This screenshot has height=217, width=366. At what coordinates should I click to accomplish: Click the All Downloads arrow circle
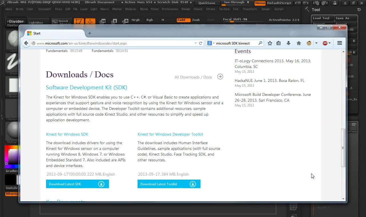tap(220, 77)
